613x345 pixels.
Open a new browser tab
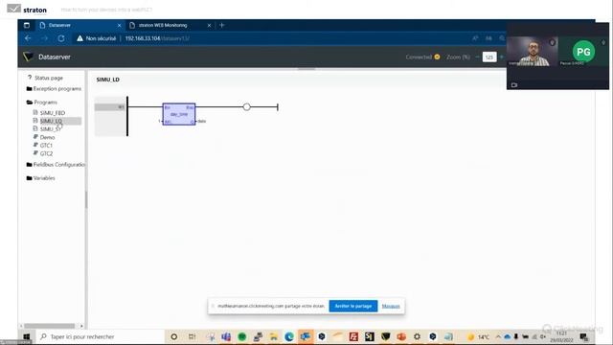pos(221,25)
